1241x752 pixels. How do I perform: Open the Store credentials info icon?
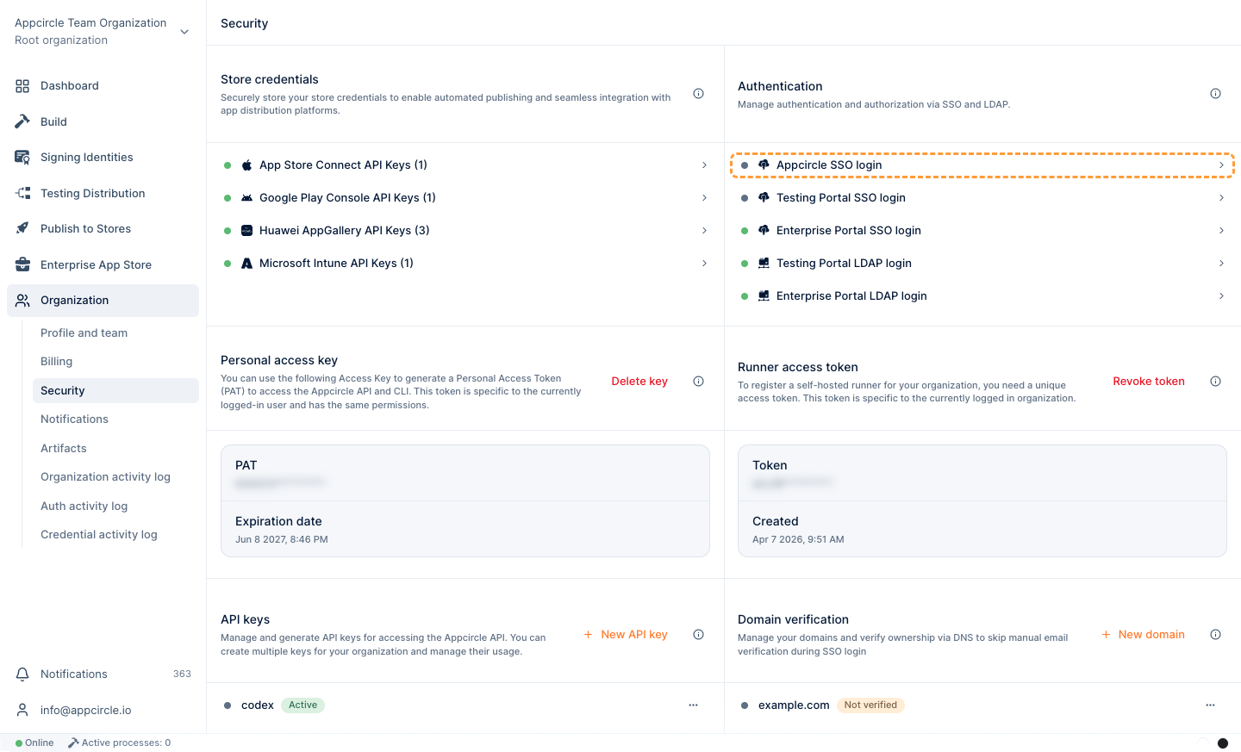[x=699, y=94]
